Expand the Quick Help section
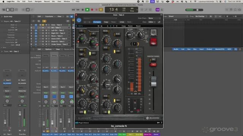The height and width of the screenshot is (136, 243). point(2,17)
